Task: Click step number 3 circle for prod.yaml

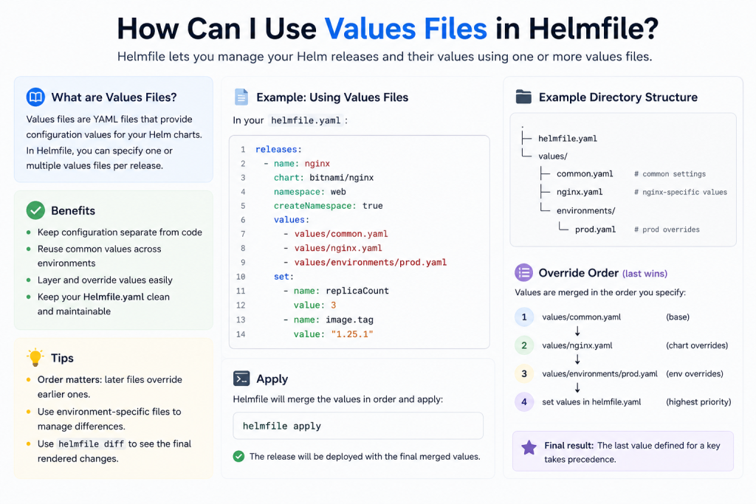Action: tap(524, 374)
